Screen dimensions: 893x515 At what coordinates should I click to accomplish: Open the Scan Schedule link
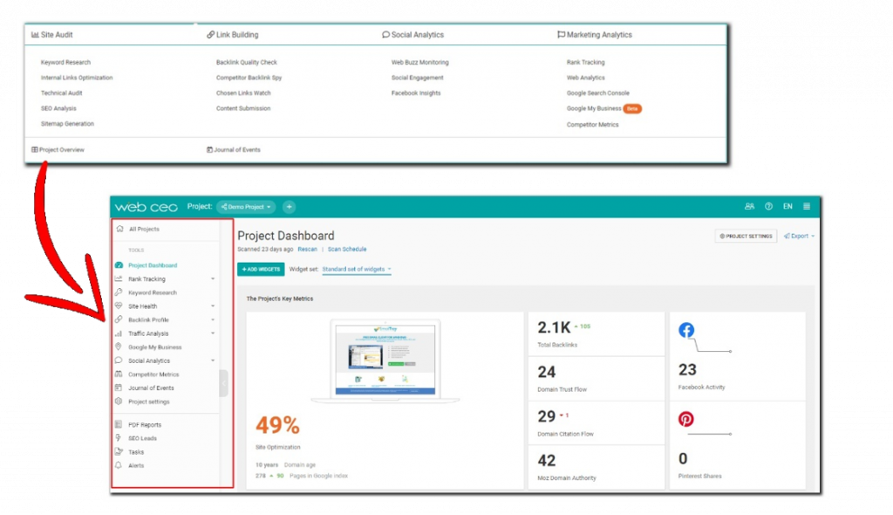347,250
